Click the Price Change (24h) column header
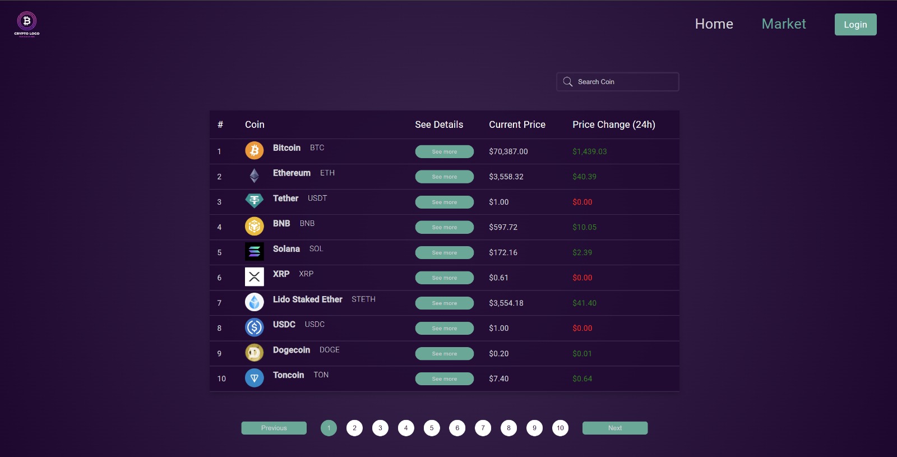This screenshot has height=457, width=897. [614, 124]
